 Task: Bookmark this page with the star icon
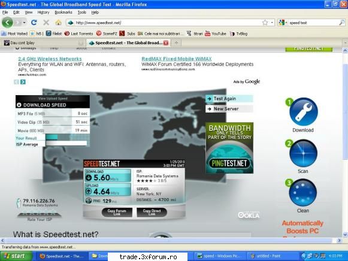point(265,22)
